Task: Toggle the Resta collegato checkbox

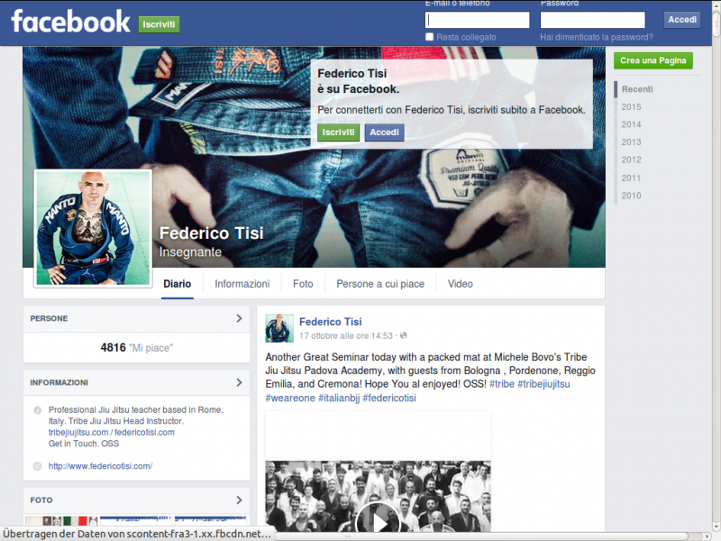Action: click(x=430, y=37)
